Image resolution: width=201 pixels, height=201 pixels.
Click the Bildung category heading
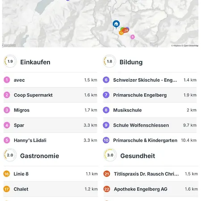[131, 62]
